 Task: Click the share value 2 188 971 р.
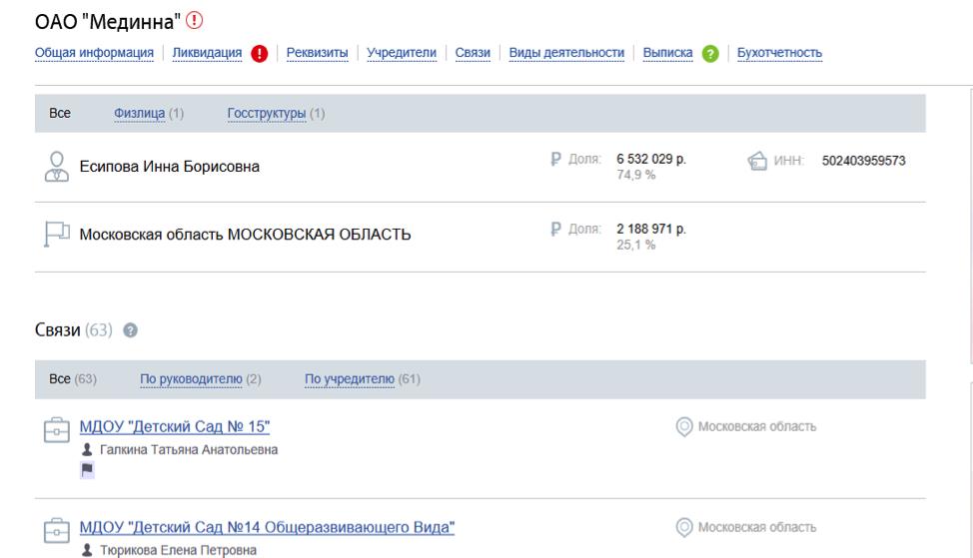click(651, 229)
